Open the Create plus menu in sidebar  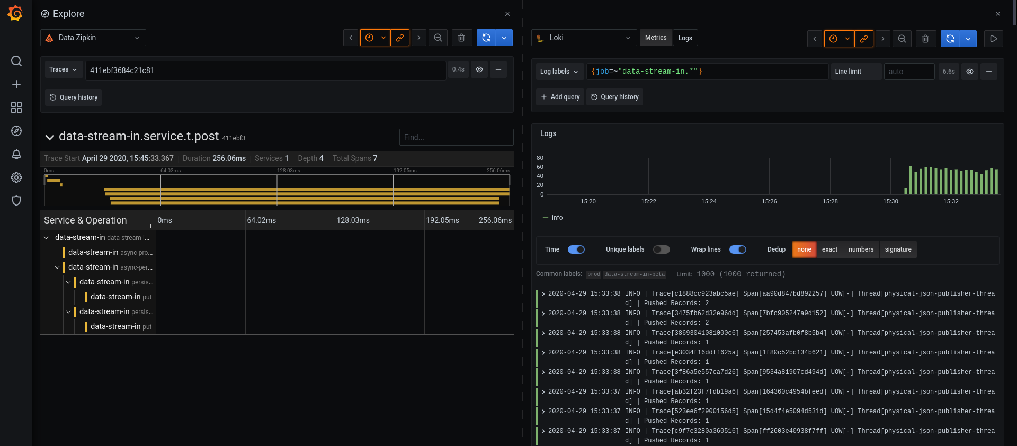pyautogui.click(x=16, y=84)
